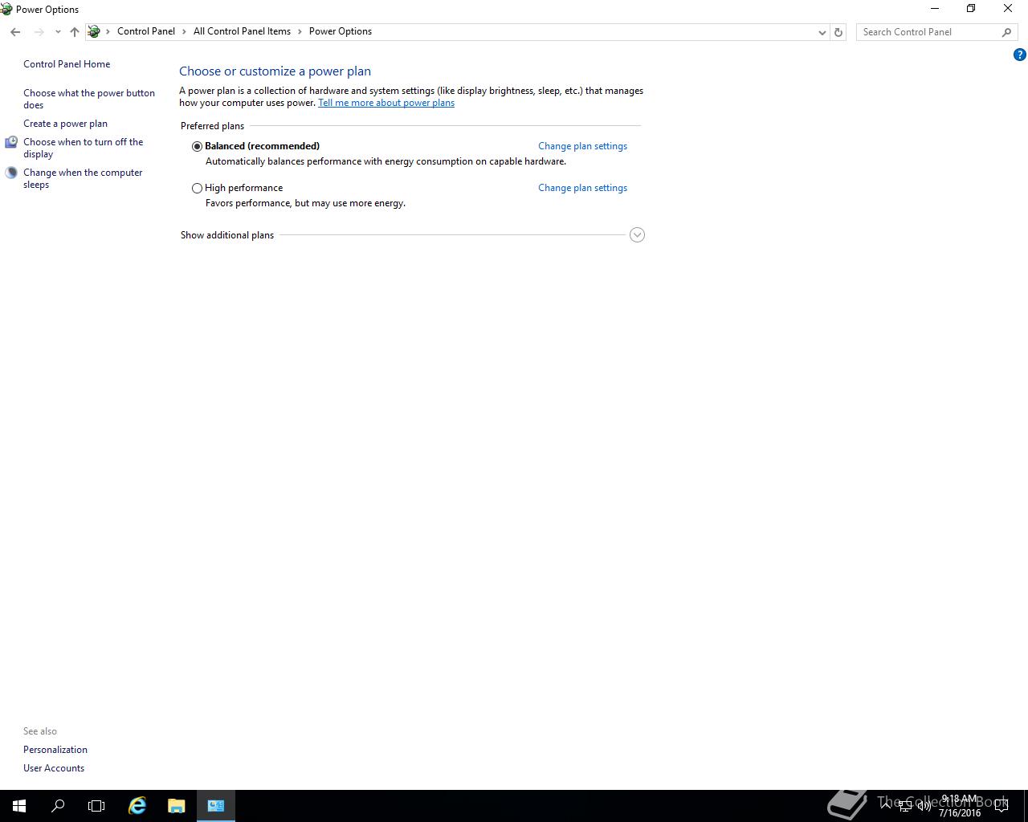
Task: Open recent locations dropdown arrow
Action: [58, 32]
